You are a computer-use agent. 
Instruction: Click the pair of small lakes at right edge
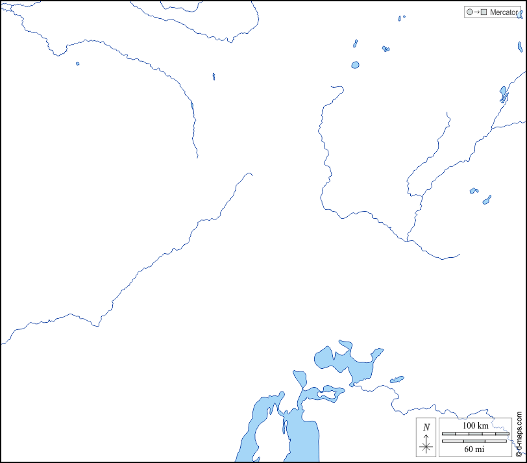481,196
